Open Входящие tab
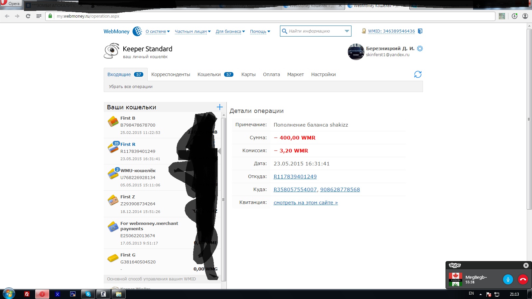532x299 pixels. coord(125,74)
